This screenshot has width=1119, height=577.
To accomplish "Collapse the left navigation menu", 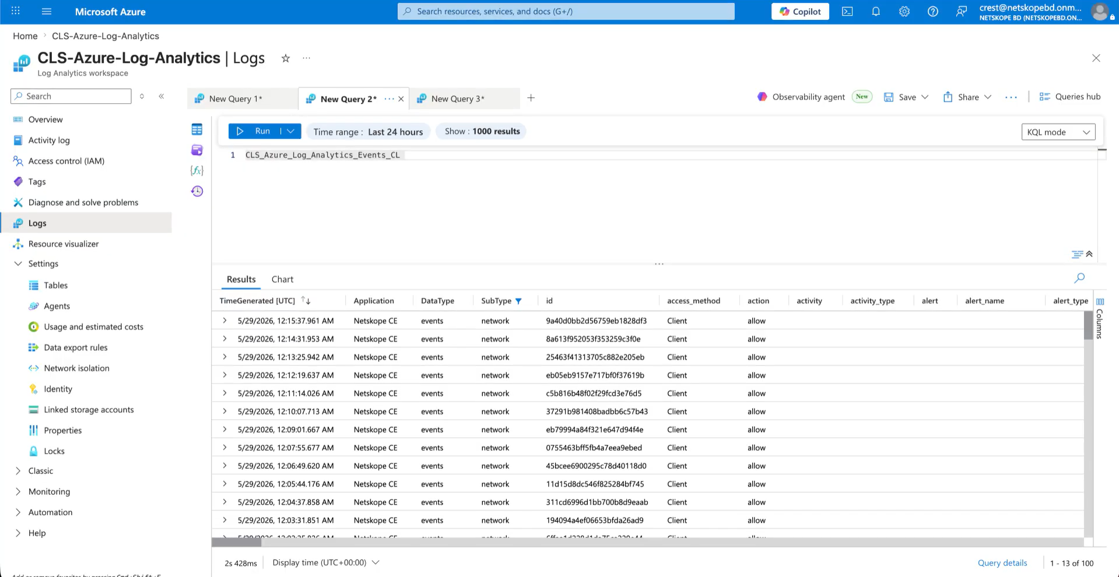I will click(162, 96).
